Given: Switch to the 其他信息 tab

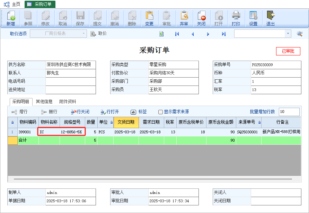Looking at the screenshot, I should coord(44,102).
